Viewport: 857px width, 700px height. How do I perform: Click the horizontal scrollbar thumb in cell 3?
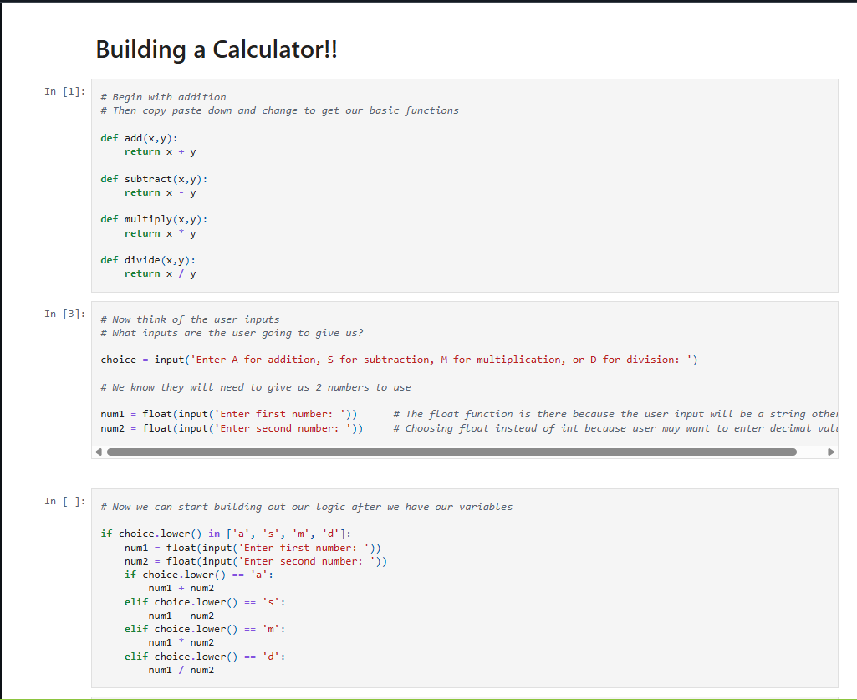(451, 452)
